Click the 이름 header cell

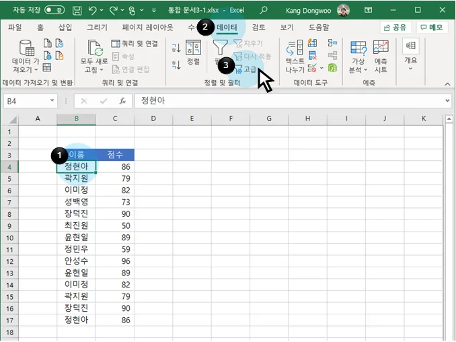[x=77, y=155]
